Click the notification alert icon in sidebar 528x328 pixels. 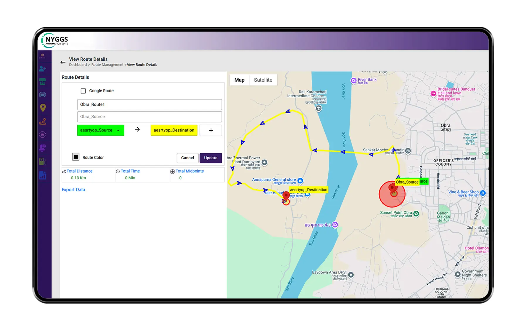43,148
